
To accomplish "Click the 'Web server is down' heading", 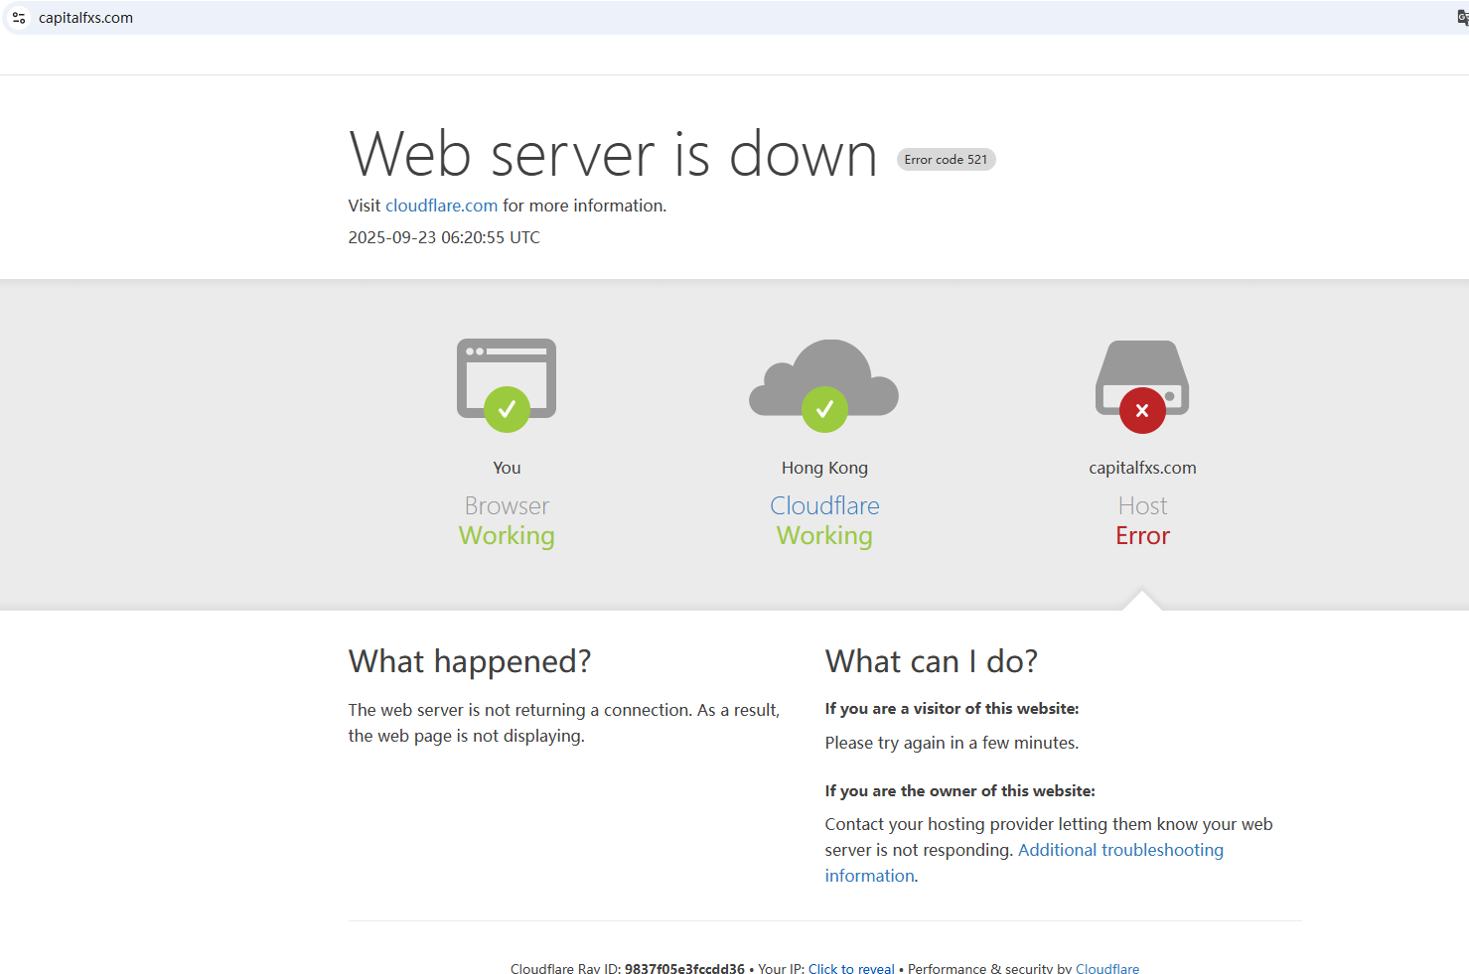I will pyautogui.click(x=613, y=154).
